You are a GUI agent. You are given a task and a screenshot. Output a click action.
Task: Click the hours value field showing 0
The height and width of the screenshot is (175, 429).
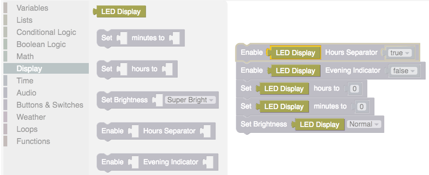click(x=355, y=89)
